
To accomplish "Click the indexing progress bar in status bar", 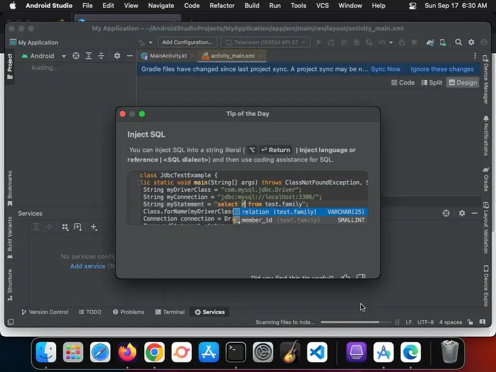I will pyautogui.click(x=356, y=322).
